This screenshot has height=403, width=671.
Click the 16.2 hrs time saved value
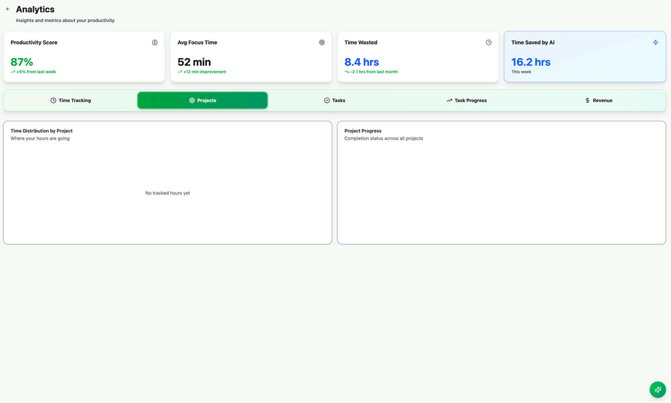531,62
